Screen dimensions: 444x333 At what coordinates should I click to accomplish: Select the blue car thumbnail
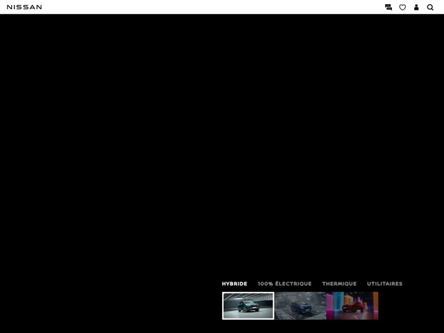click(300, 305)
